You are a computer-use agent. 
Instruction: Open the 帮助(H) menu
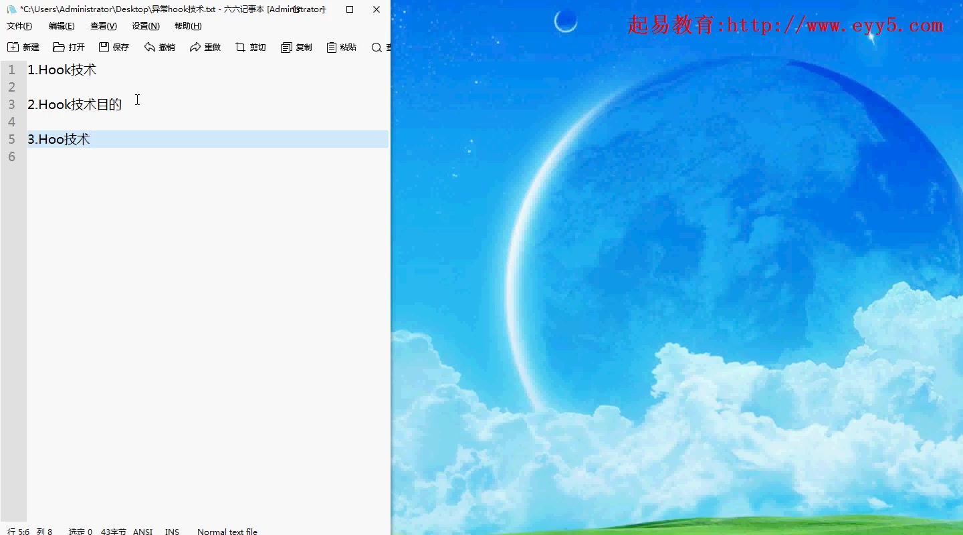(x=188, y=26)
